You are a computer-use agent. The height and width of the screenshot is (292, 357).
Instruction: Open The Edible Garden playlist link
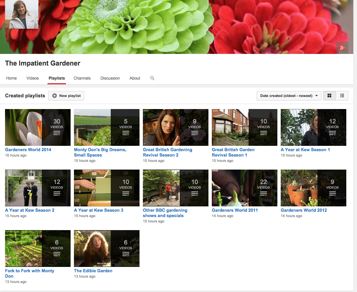[x=93, y=271]
